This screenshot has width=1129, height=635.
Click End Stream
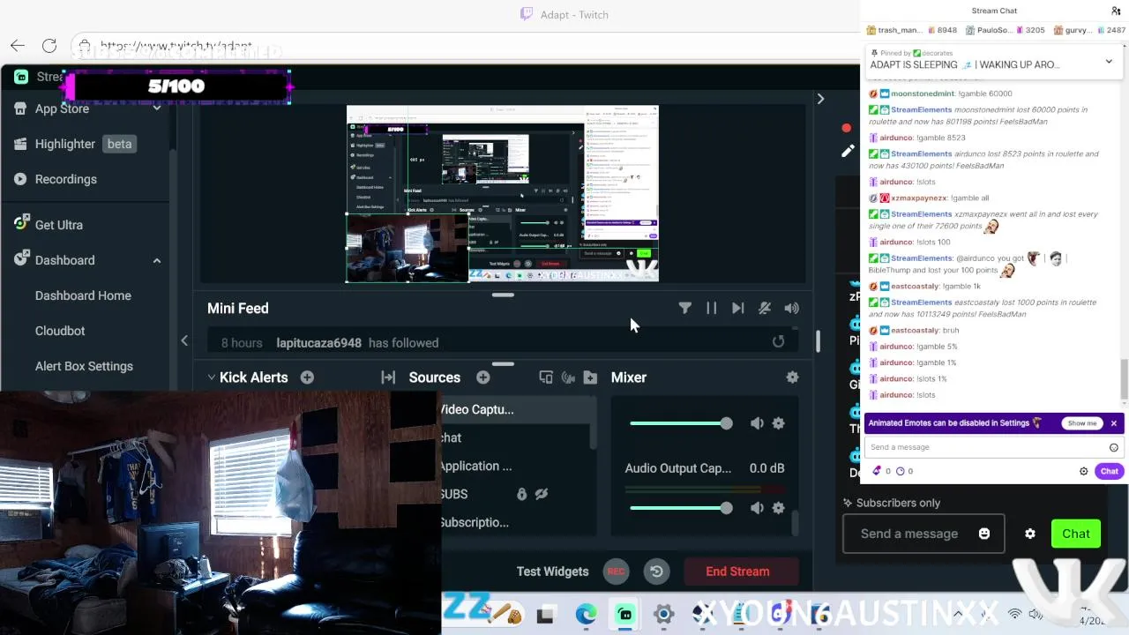pyautogui.click(x=737, y=571)
